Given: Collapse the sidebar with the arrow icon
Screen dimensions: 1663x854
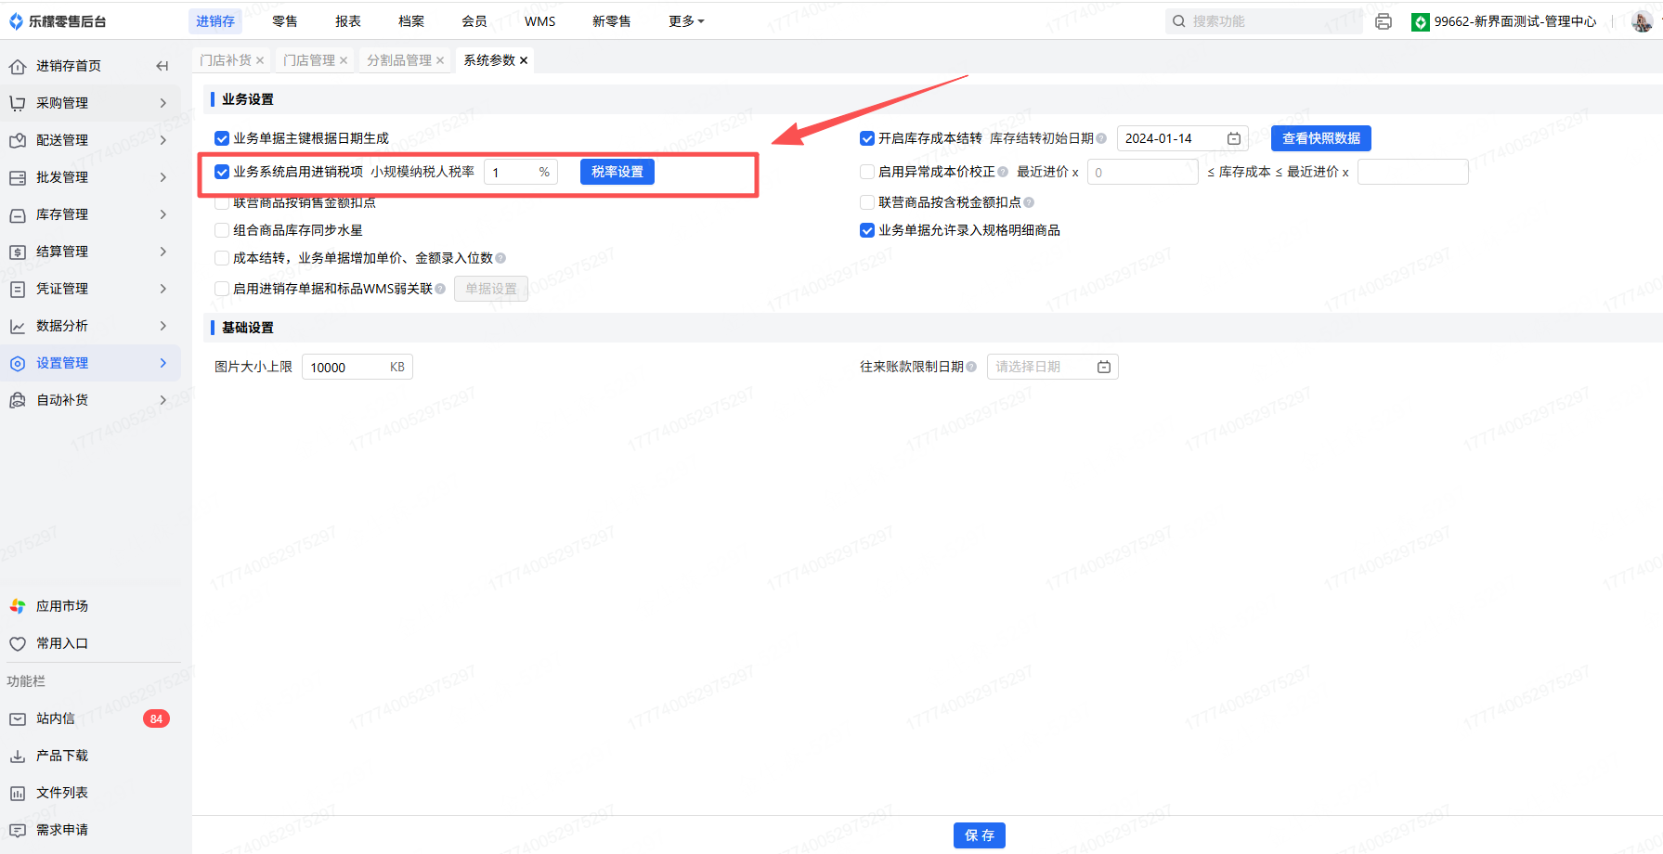Looking at the screenshot, I should (x=162, y=66).
